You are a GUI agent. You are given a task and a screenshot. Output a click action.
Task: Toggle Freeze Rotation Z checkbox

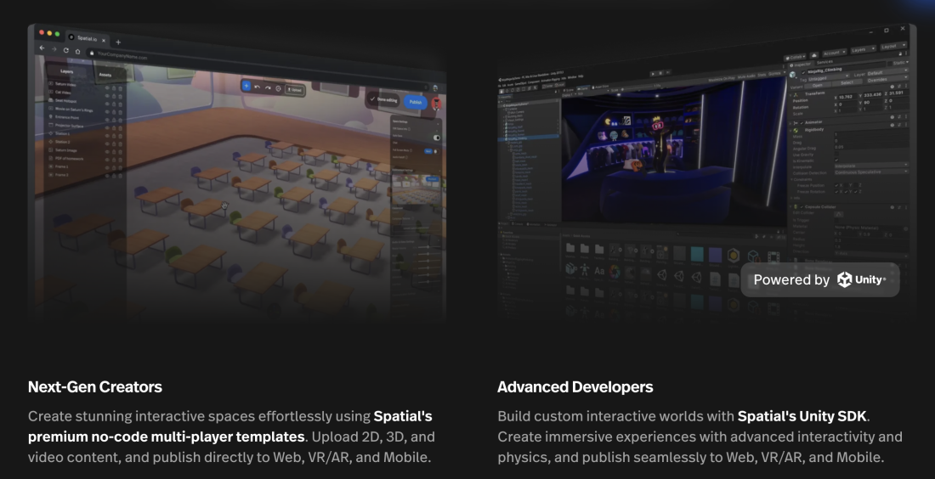856,191
